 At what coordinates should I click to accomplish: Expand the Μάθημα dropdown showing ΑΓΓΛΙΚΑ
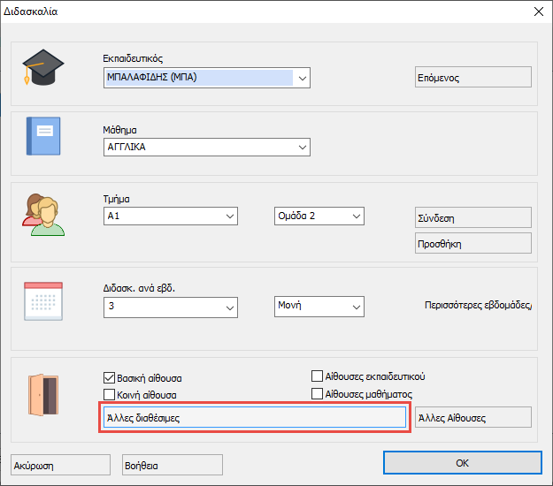[x=303, y=148]
